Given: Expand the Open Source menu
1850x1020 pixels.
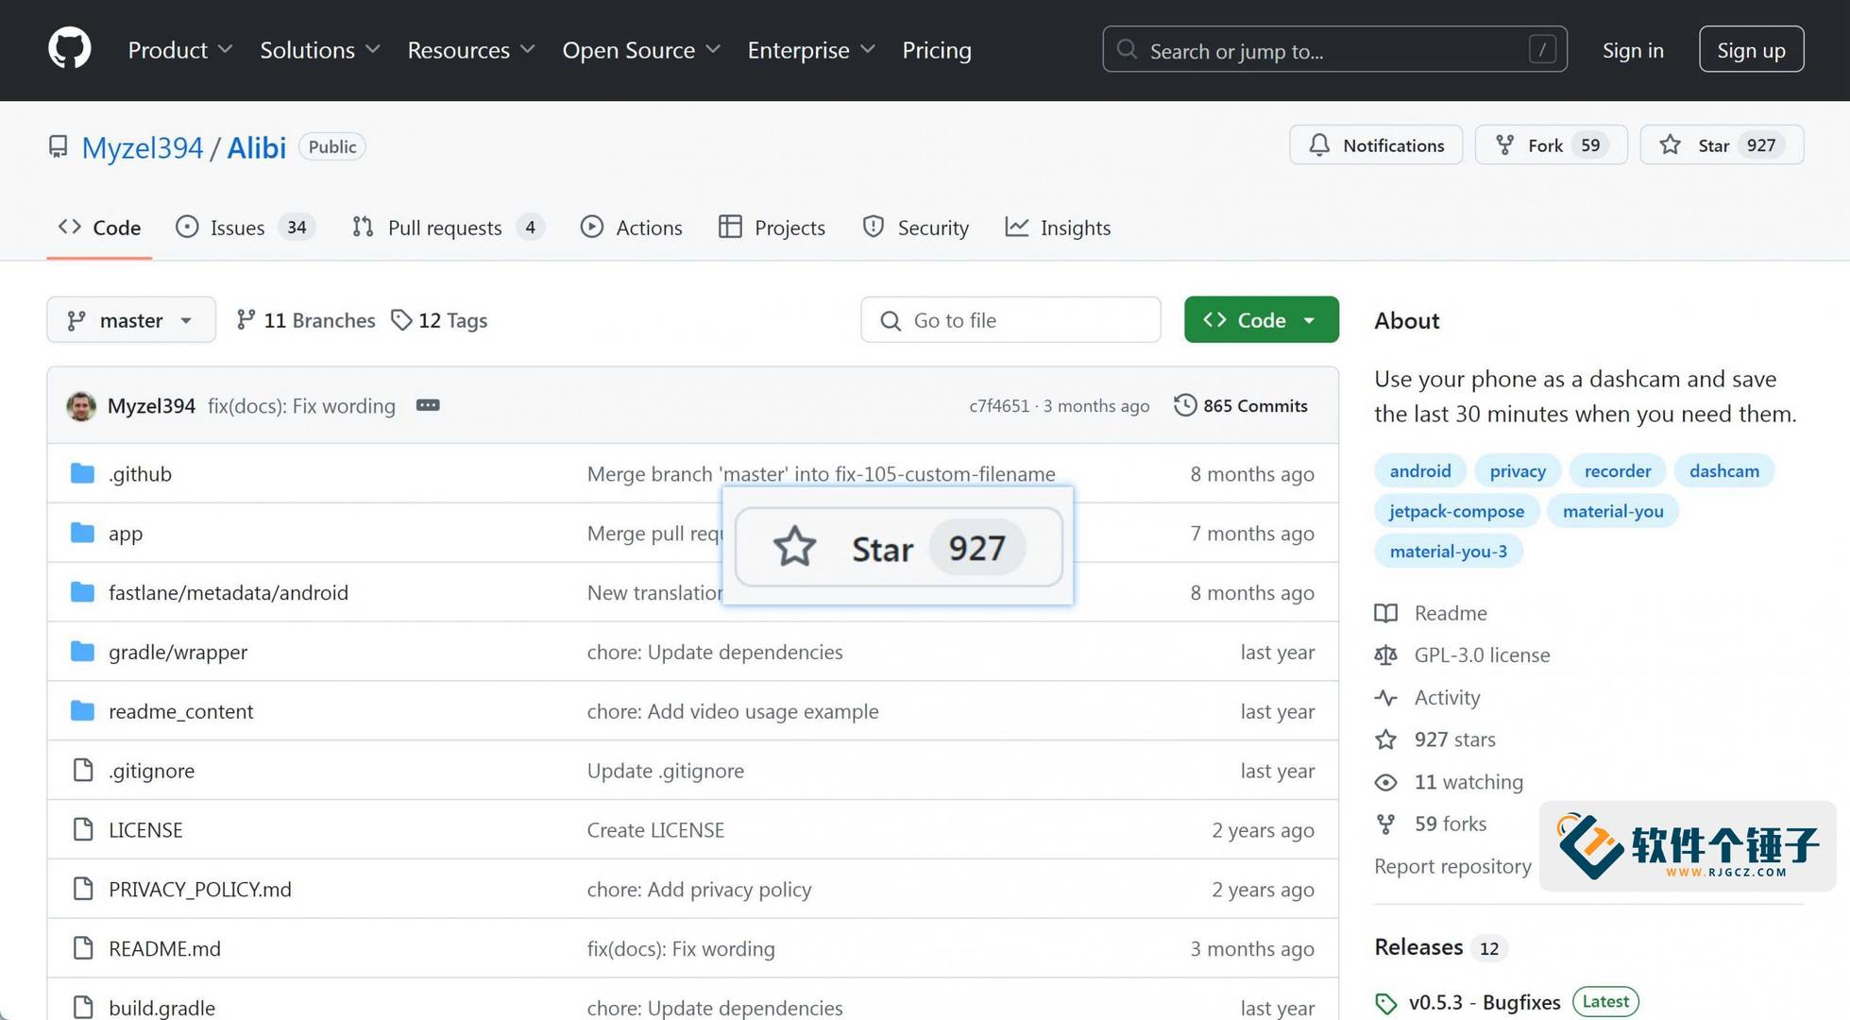Looking at the screenshot, I should pos(641,50).
